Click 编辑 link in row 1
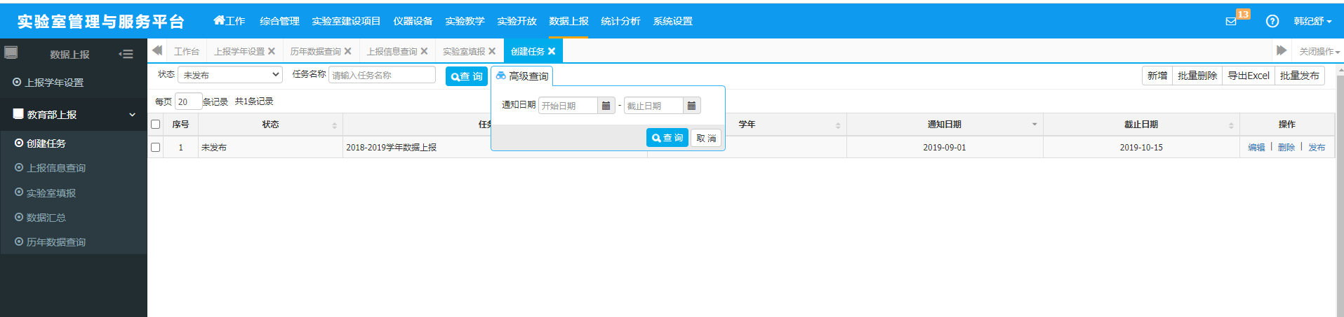 pos(1256,147)
